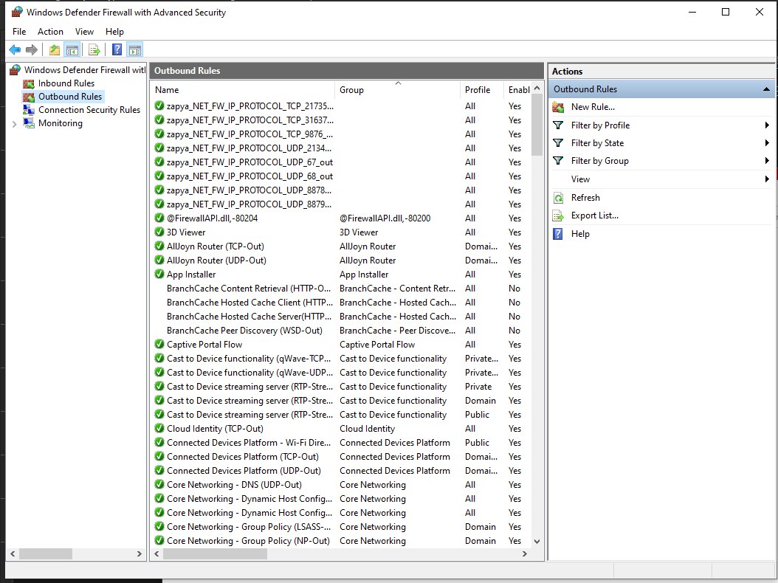
Task: Click the Help icon in Actions pane
Action: 558,234
